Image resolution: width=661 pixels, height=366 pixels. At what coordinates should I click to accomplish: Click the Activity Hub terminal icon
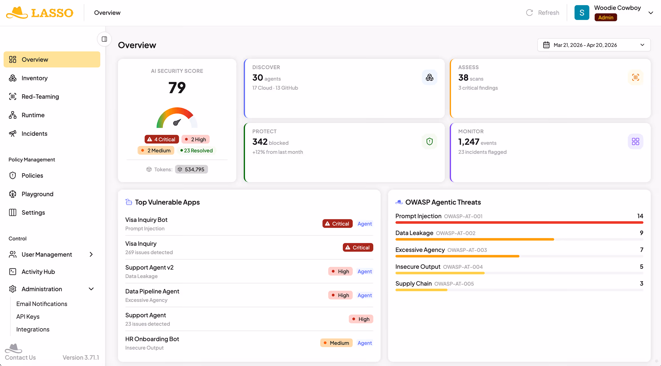tap(13, 272)
